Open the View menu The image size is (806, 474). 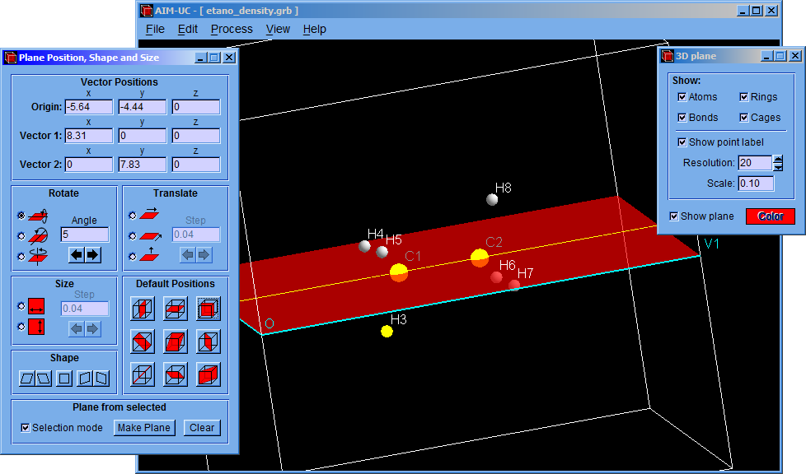click(x=278, y=29)
